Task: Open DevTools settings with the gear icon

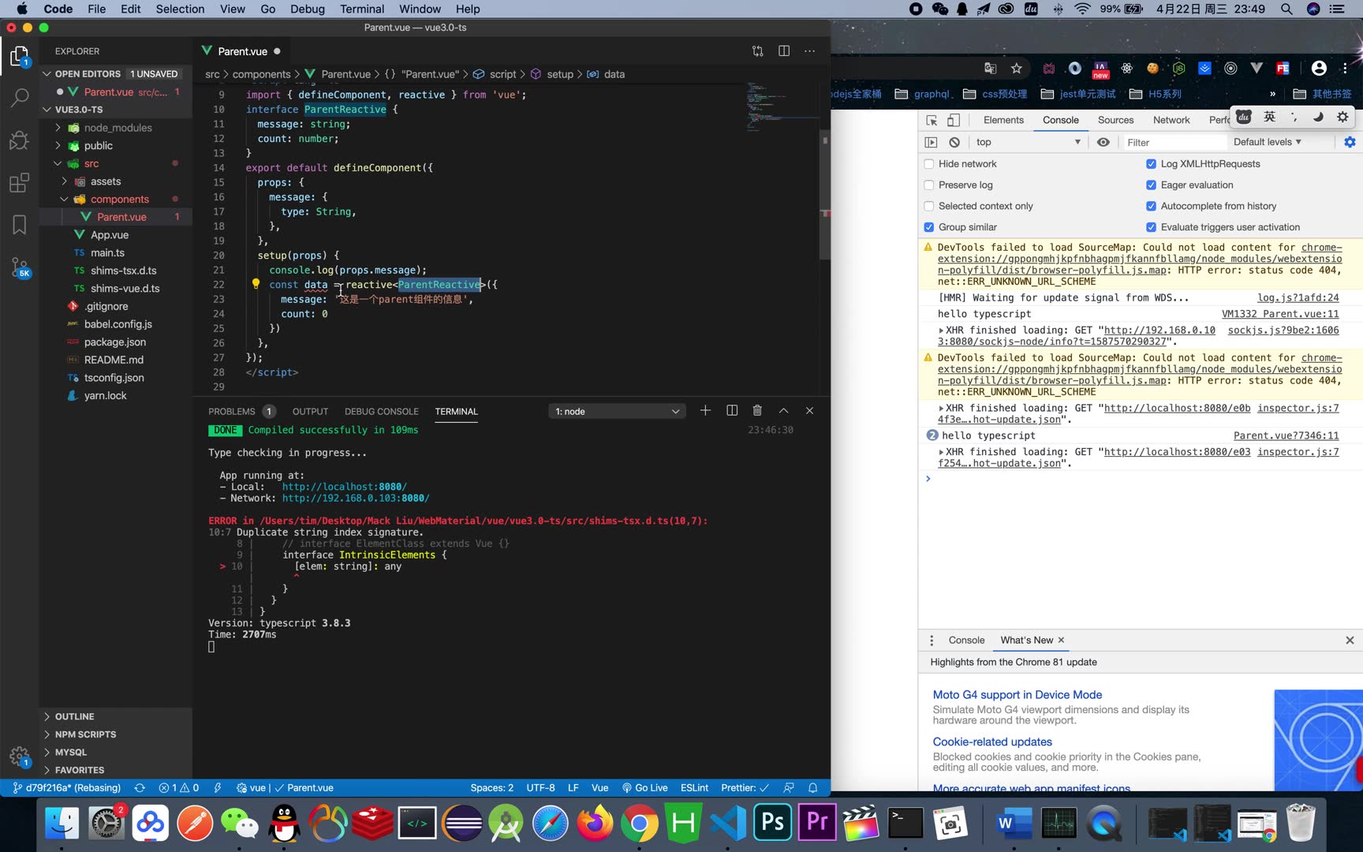Action: pos(1350,142)
